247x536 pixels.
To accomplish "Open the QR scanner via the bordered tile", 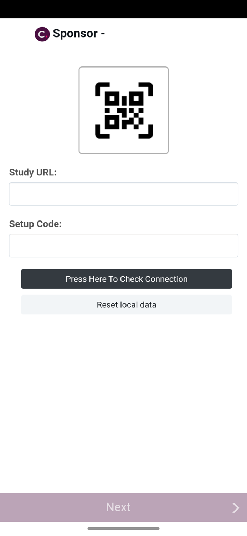I will (124, 110).
